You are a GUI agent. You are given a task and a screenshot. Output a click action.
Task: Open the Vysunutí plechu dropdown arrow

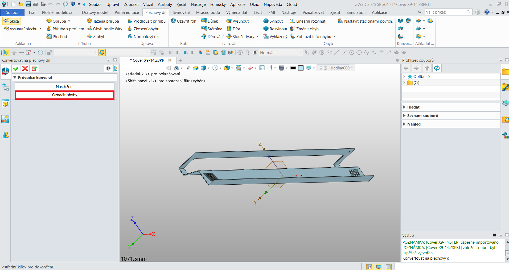click(x=40, y=29)
